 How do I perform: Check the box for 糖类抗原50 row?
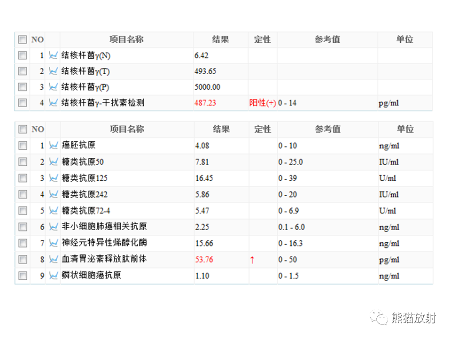point(23,162)
